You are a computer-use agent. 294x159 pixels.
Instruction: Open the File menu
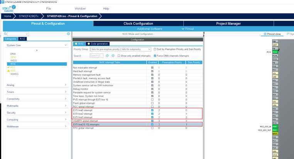[x=49, y=8]
